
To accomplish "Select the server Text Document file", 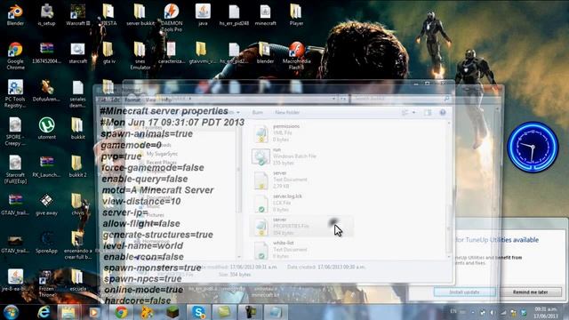I will (301, 180).
